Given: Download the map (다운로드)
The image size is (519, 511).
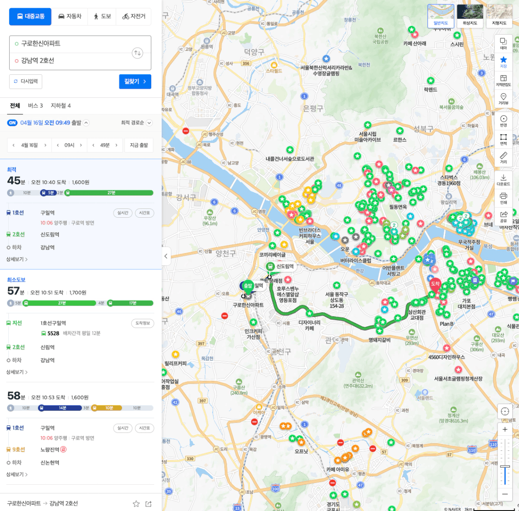Looking at the screenshot, I should 504,180.
